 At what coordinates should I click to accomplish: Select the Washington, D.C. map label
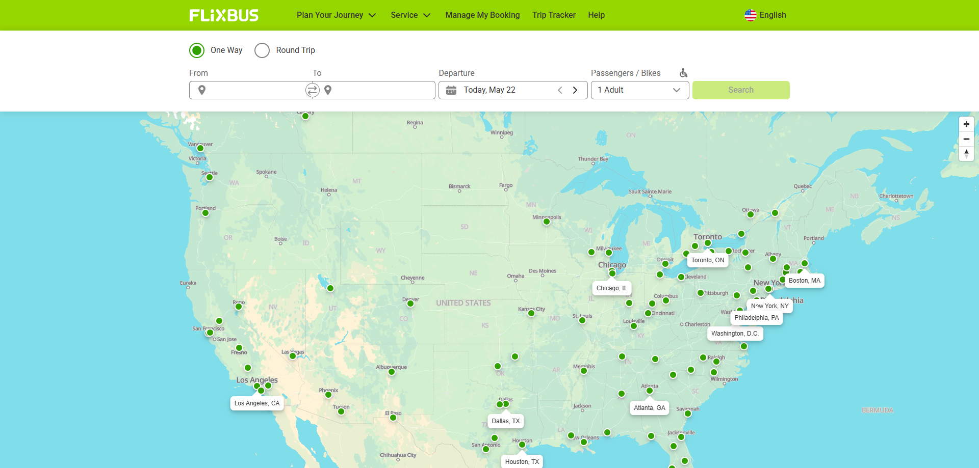[735, 334]
